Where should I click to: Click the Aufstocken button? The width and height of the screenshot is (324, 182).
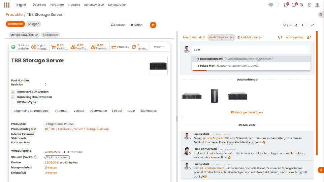click(x=51, y=35)
